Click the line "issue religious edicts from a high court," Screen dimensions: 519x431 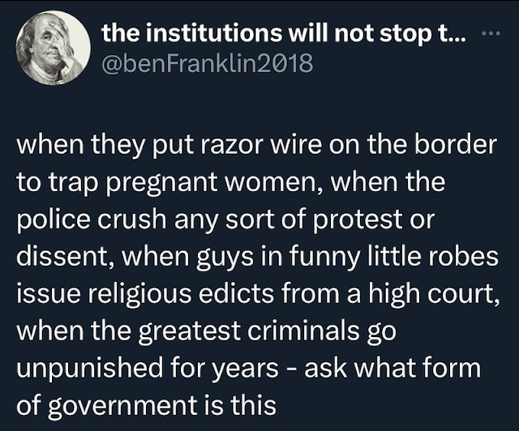(x=258, y=294)
